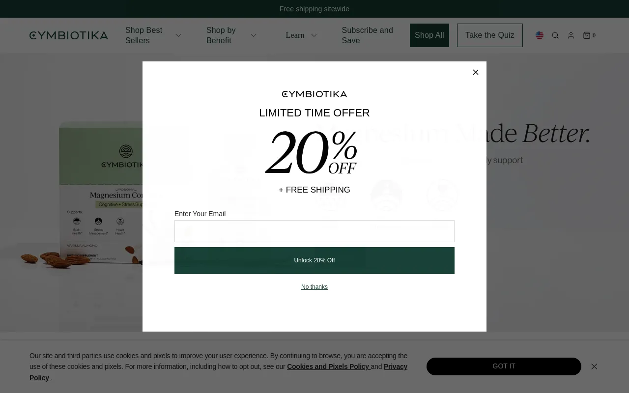Open Shop Best Sellers menu

[x=144, y=35]
